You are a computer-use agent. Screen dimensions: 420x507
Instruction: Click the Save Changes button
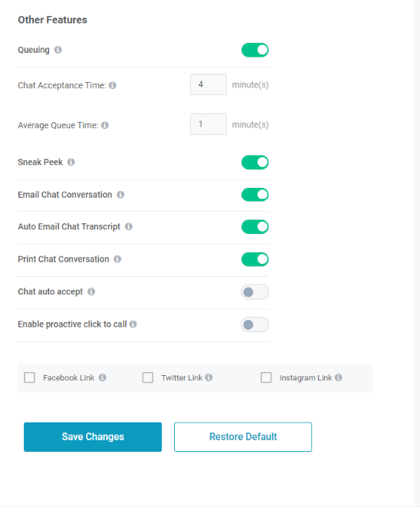pos(93,437)
